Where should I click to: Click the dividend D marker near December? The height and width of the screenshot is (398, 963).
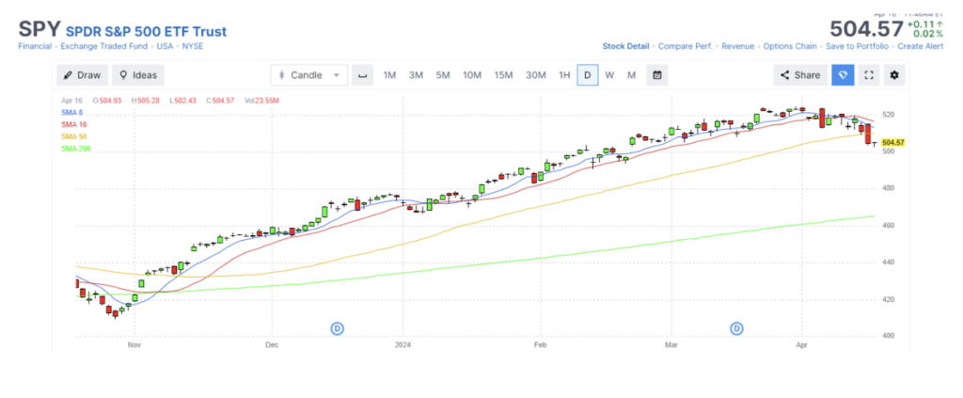(337, 328)
